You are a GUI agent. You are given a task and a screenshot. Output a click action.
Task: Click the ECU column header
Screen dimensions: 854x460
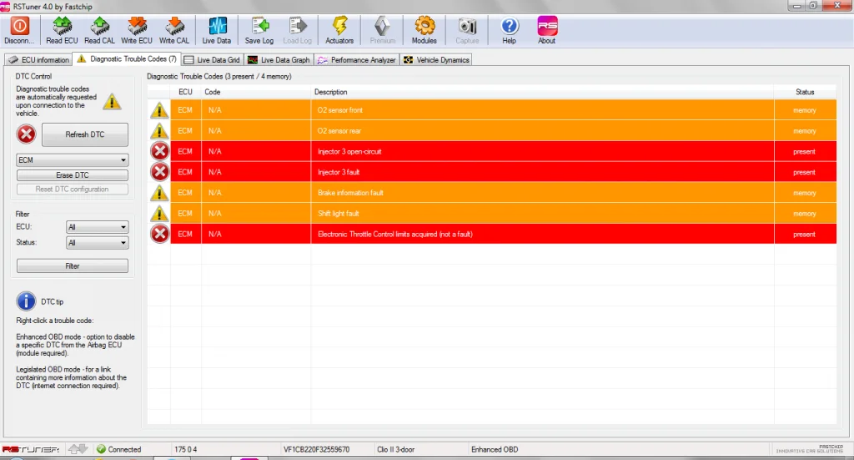coord(185,92)
